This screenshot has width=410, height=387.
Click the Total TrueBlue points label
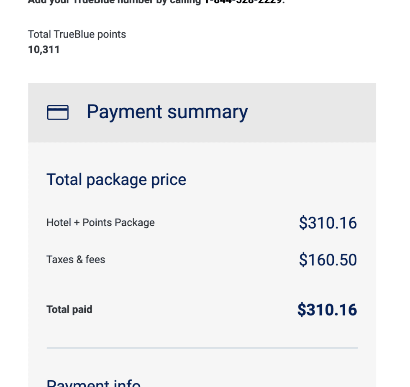pyautogui.click(x=77, y=34)
